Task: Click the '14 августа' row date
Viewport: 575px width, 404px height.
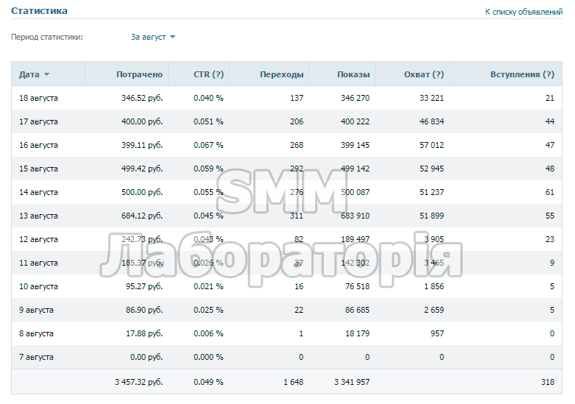Action: tap(39, 192)
